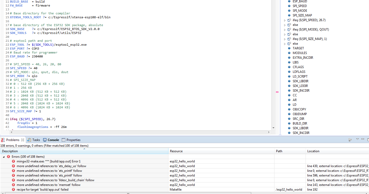369x194 pixels.
Task: Click the red icon of the Errors group
Action: pos(8,157)
